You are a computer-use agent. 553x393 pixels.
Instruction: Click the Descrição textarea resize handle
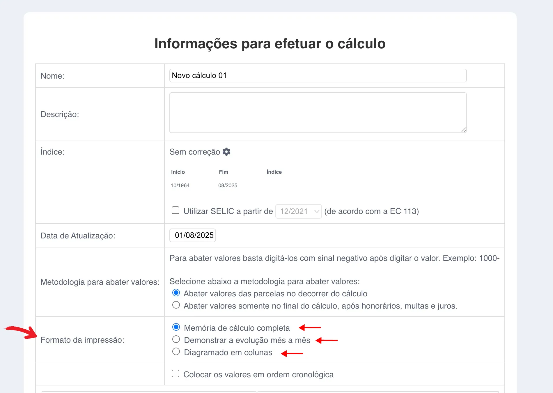pos(464,130)
